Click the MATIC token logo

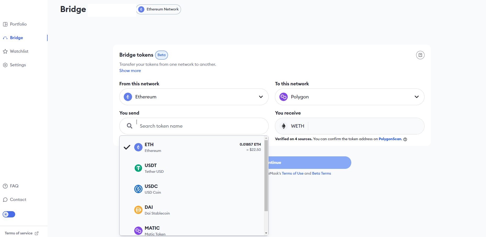click(x=138, y=231)
